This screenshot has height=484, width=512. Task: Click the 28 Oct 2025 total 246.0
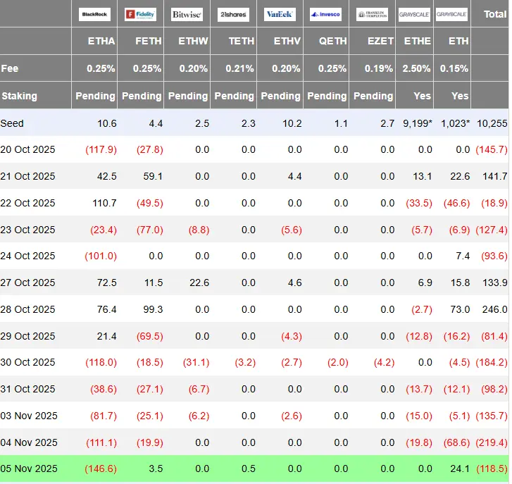click(494, 309)
